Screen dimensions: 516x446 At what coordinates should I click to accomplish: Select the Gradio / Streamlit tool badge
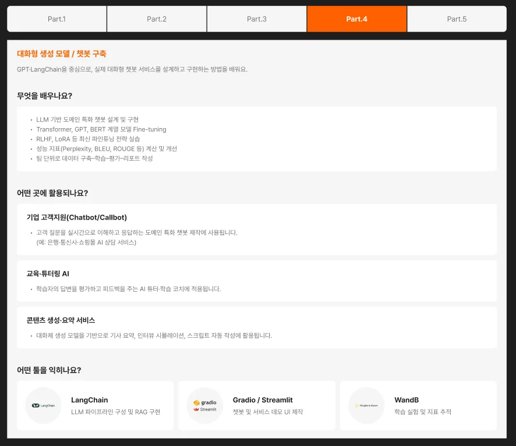click(x=204, y=405)
